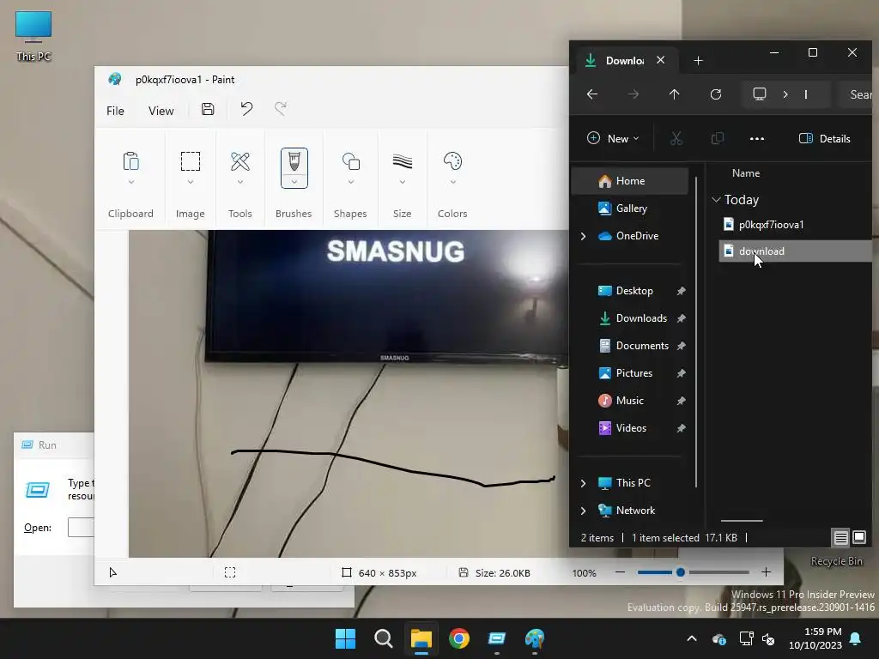Refresh the File Explorer view
The width and height of the screenshot is (879, 659).
click(716, 94)
